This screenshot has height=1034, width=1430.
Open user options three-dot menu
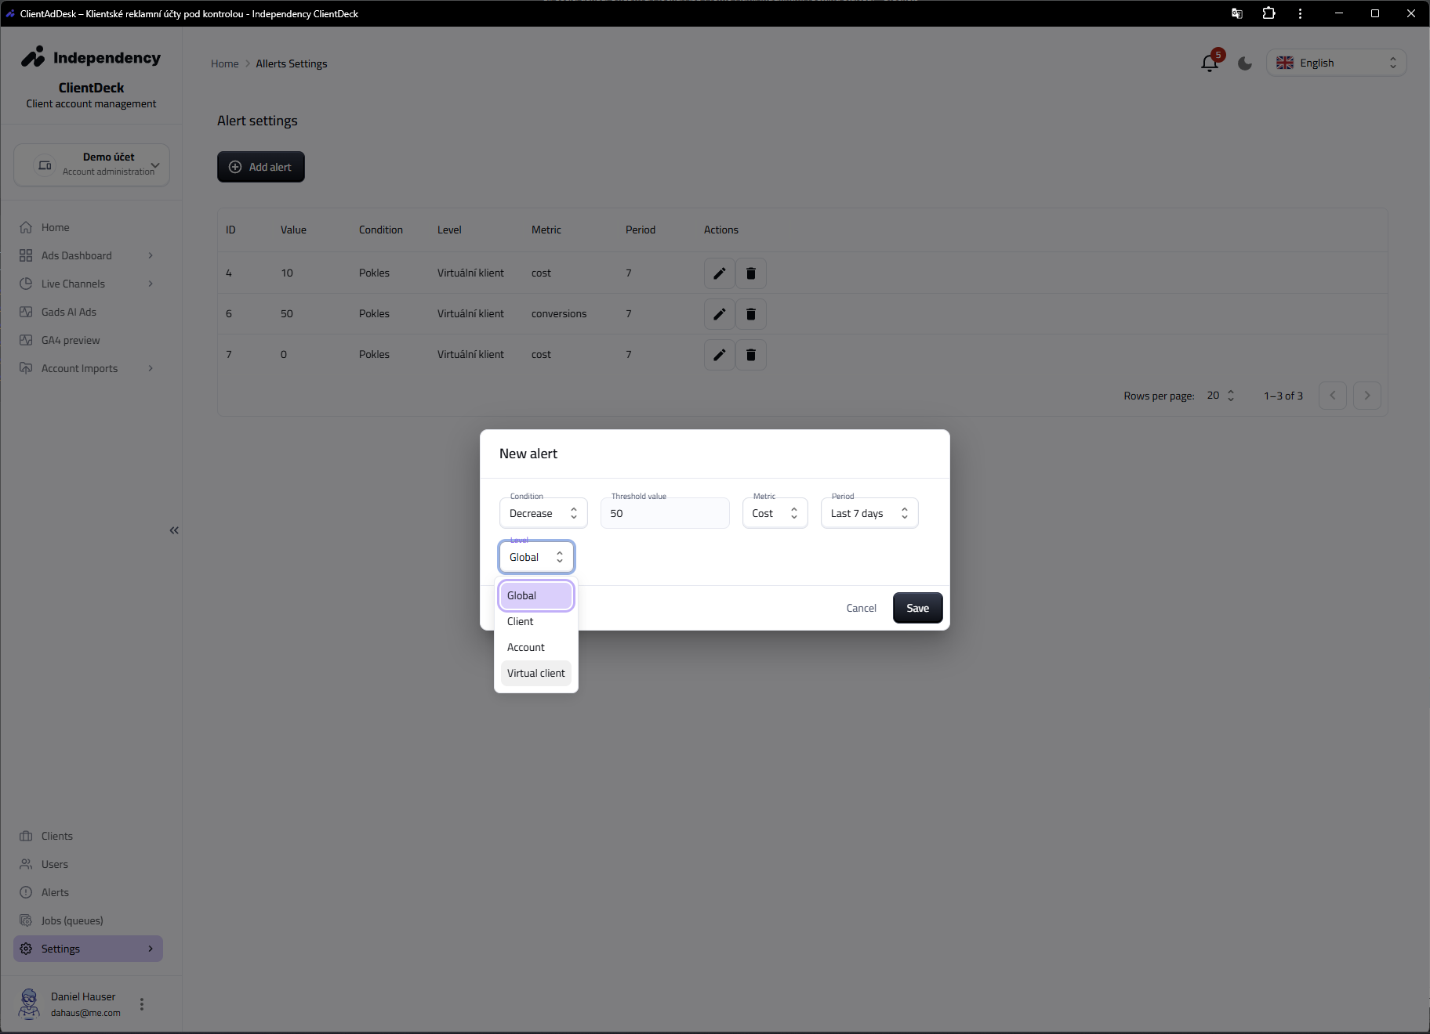[142, 1004]
